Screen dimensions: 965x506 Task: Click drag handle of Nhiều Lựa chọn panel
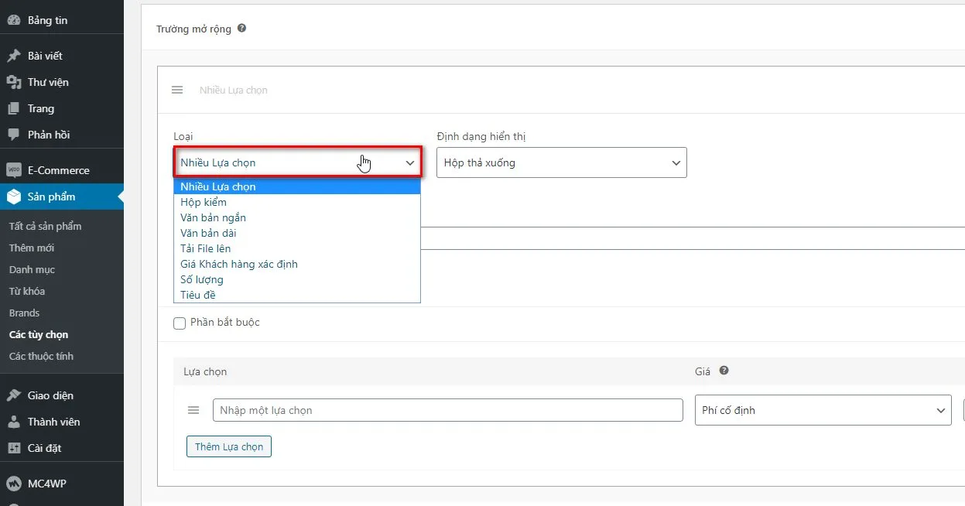(177, 90)
